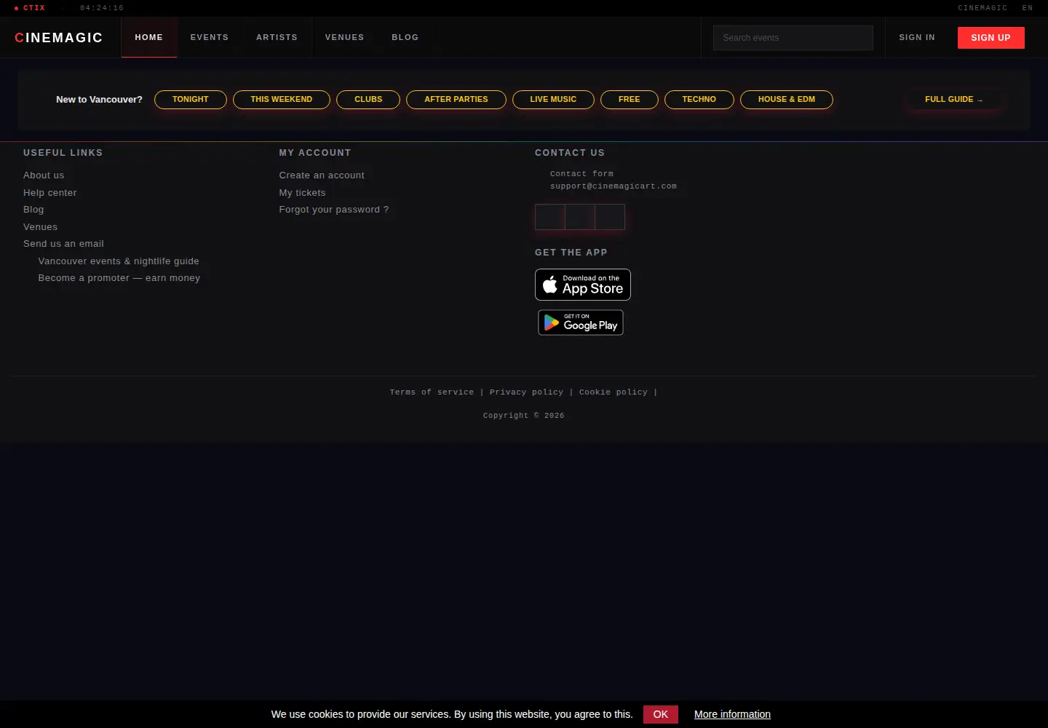Click the New to Vancouver? label

click(99, 100)
